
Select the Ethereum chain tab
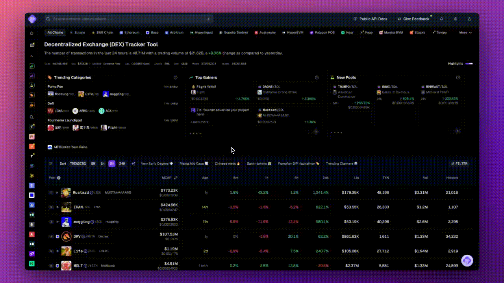(130, 33)
